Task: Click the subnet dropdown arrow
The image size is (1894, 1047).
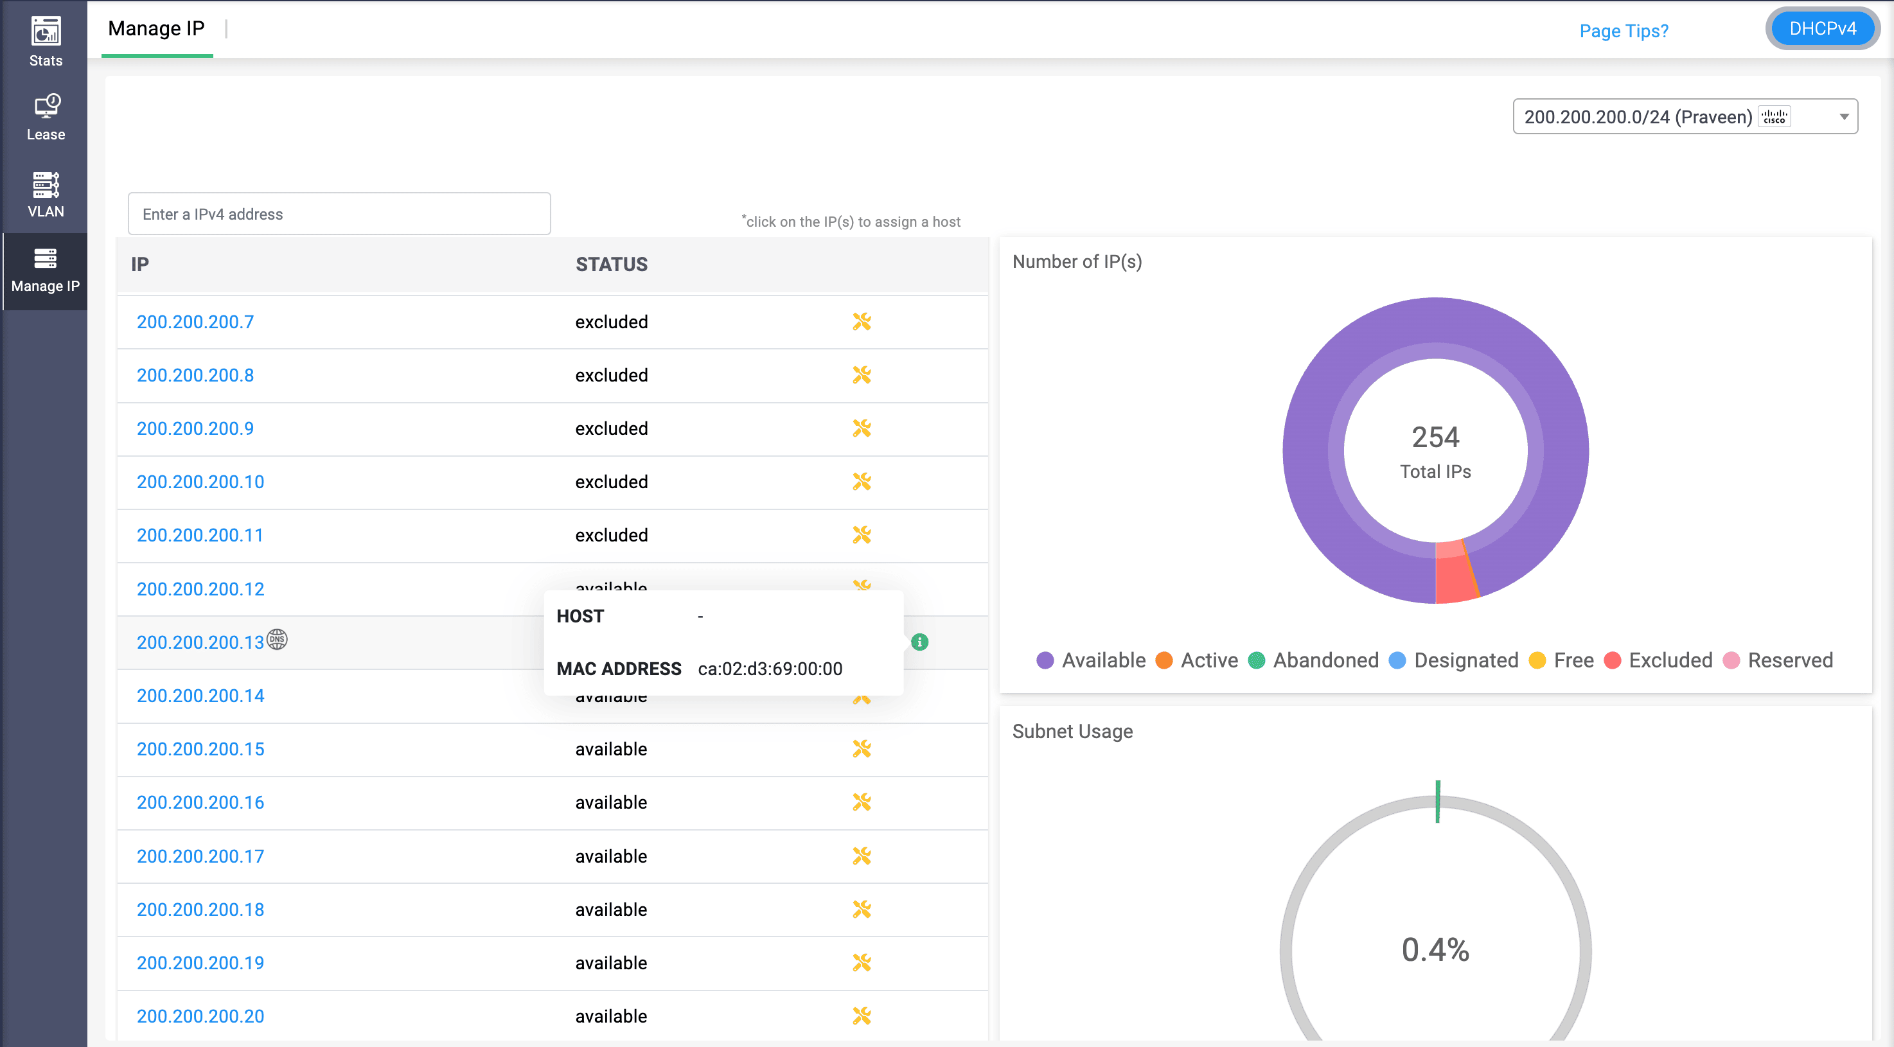Action: 1843,117
